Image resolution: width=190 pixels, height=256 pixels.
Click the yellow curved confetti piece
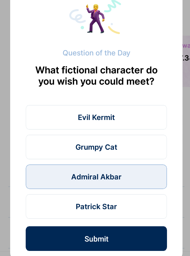tap(114, 30)
